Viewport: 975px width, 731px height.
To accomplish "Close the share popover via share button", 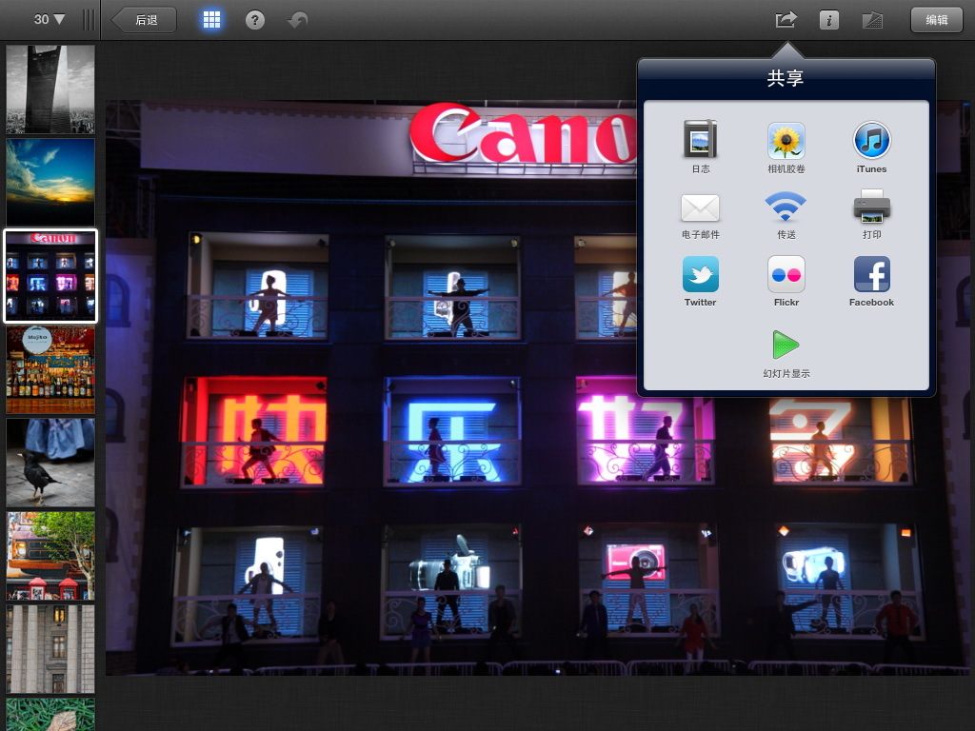I will pyautogui.click(x=786, y=20).
